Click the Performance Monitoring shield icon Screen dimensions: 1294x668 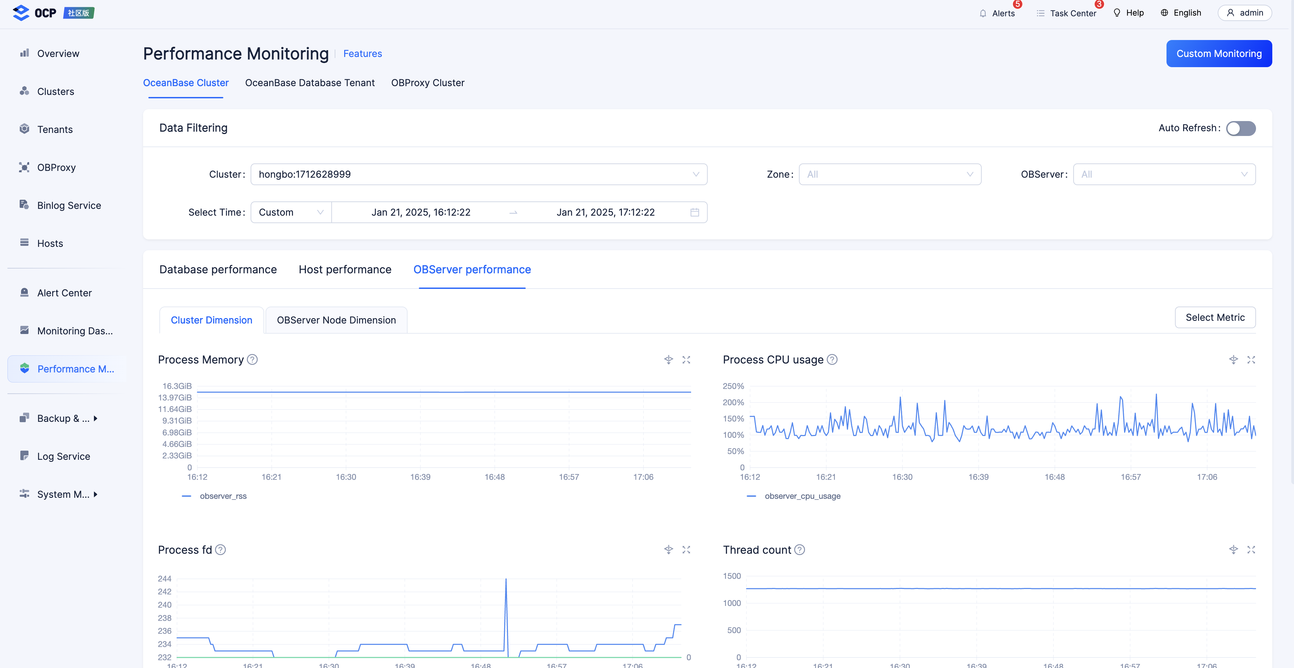coord(24,369)
